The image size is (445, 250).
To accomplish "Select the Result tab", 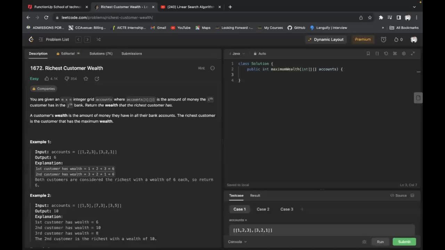I will coord(255,195).
